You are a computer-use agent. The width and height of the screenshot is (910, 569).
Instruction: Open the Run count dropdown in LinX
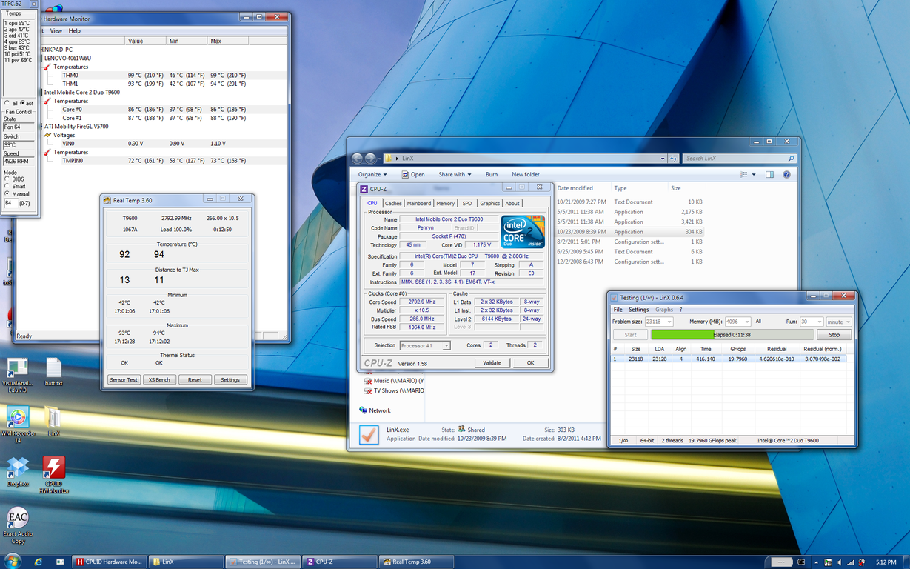tap(818, 322)
